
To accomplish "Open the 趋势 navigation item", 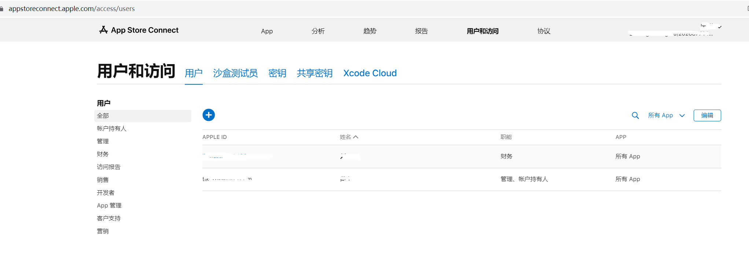I will pyautogui.click(x=370, y=31).
